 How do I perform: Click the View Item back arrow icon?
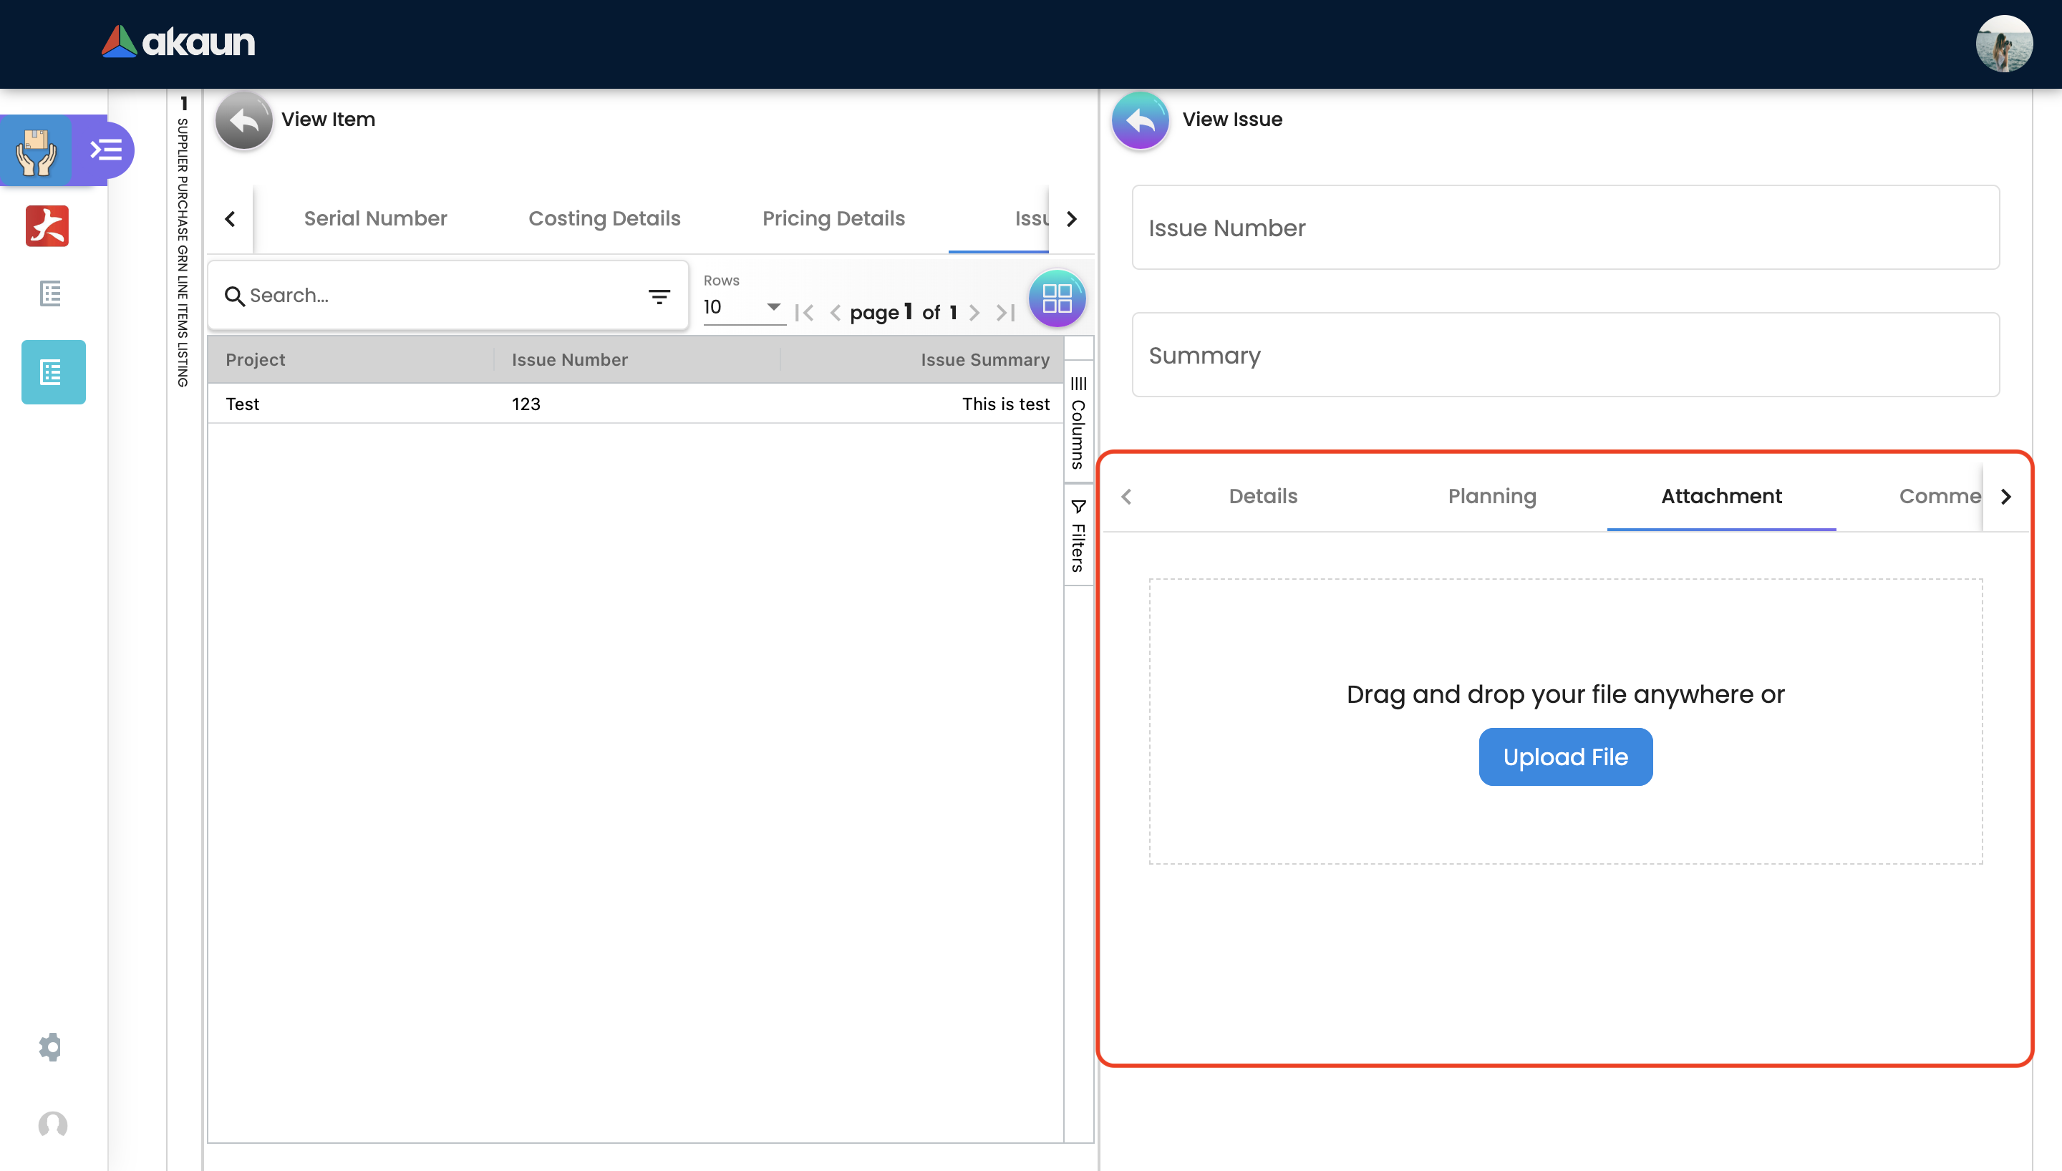(243, 120)
